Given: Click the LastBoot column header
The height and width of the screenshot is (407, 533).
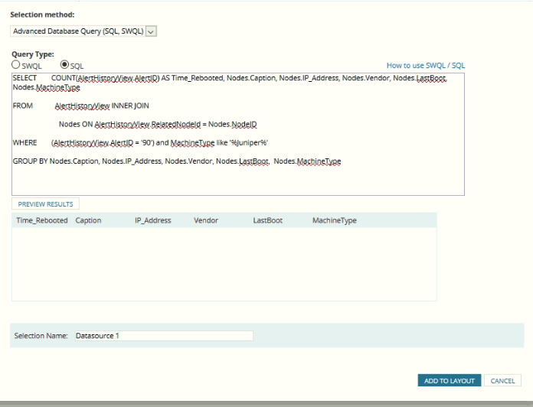Looking at the screenshot, I should pos(268,220).
